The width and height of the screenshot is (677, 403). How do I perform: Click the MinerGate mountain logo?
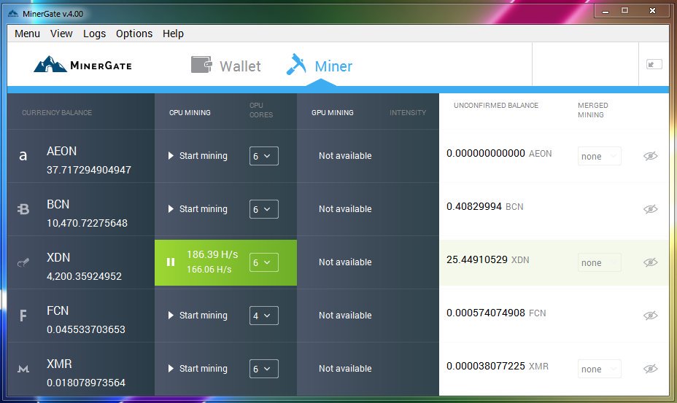[50, 64]
